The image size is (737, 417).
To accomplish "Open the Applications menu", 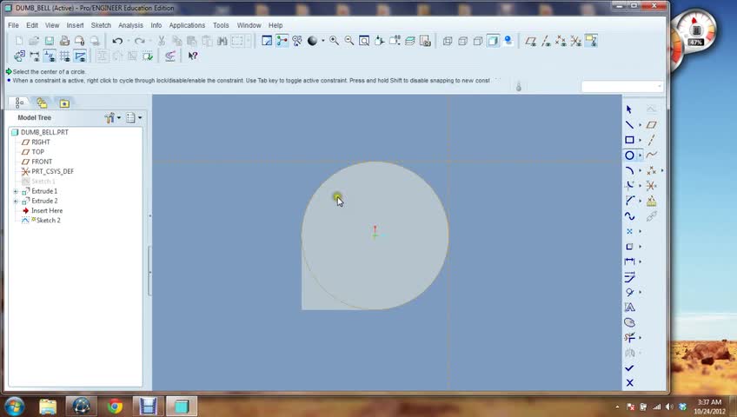I will tap(187, 25).
